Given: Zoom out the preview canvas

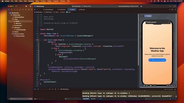Looking at the screenshot, I should tap(168, 86).
